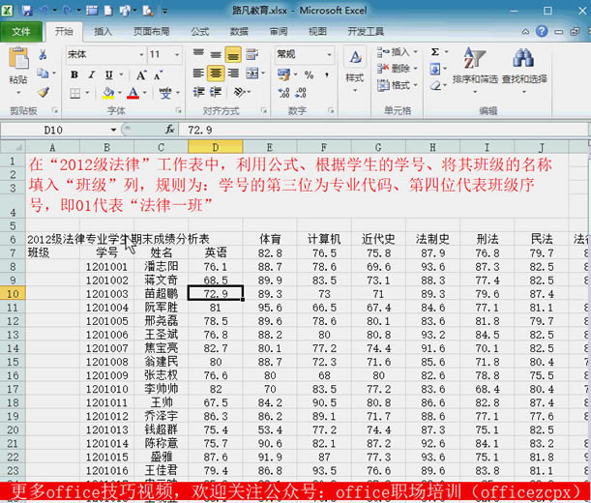Select column header D
This screenshot has height=503, width=591.
click(x=216, y=147)
